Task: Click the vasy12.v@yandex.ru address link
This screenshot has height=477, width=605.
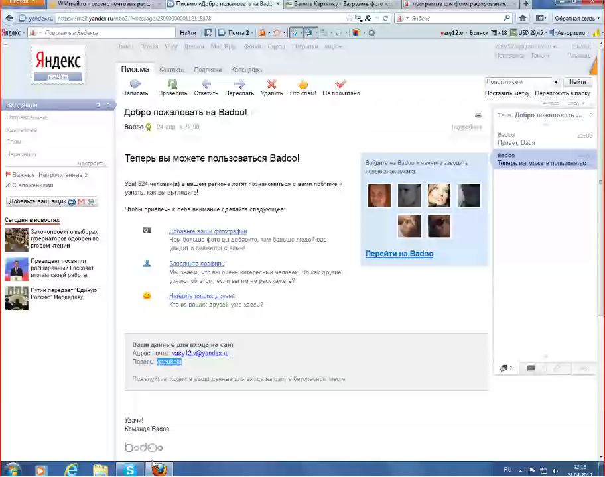Action: [200, 353]
